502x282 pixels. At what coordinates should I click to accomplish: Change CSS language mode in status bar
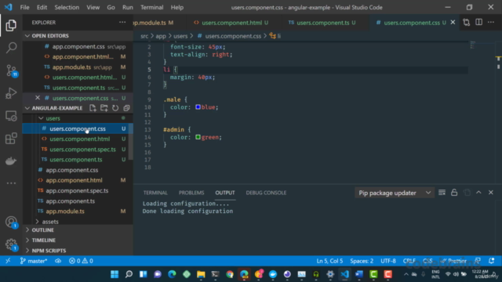coord(427,261)
